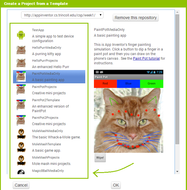Click the scrollbar down arrow
The image size is (187, 190).
(x=177, y=172)
